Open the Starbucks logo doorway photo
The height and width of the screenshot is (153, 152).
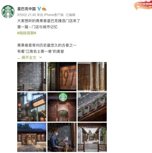(x=62, y=107)
